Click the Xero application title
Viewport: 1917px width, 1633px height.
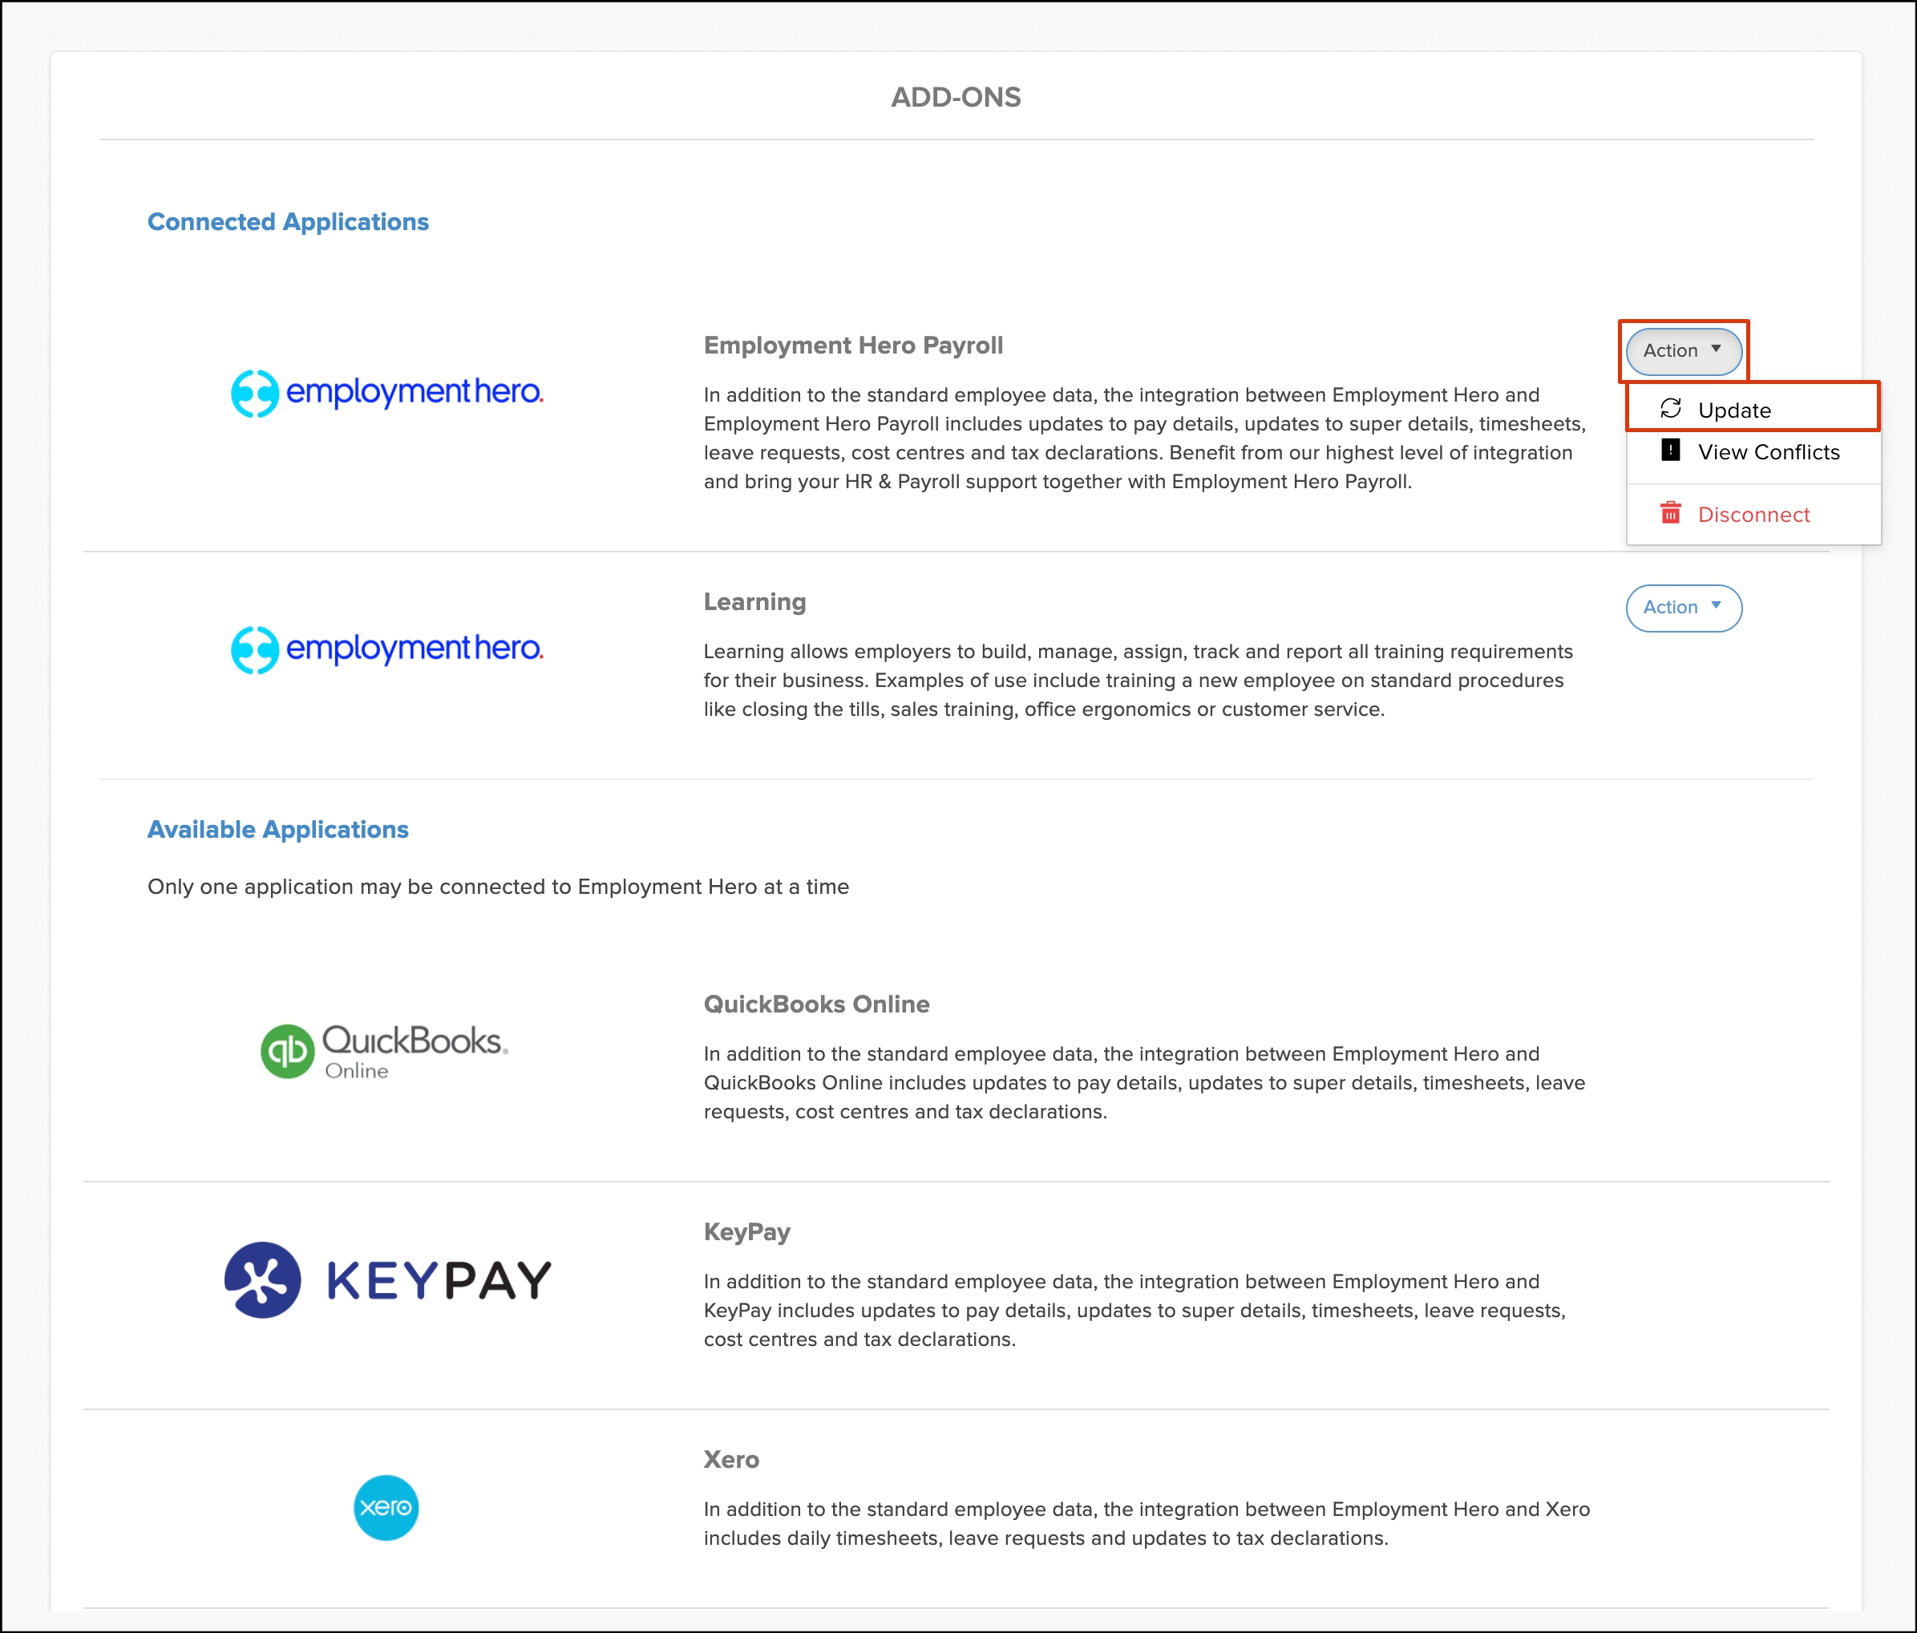(731, 1459)
